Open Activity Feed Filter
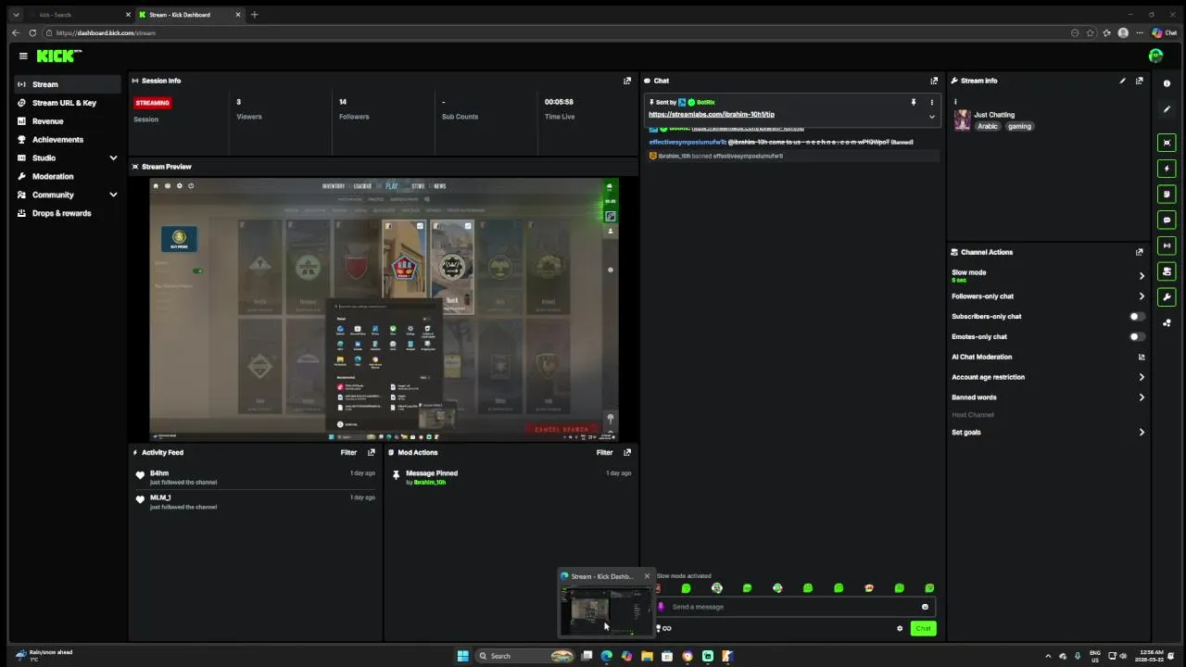The width and height of the screenshot is (1186, 667). pos(348,452)
